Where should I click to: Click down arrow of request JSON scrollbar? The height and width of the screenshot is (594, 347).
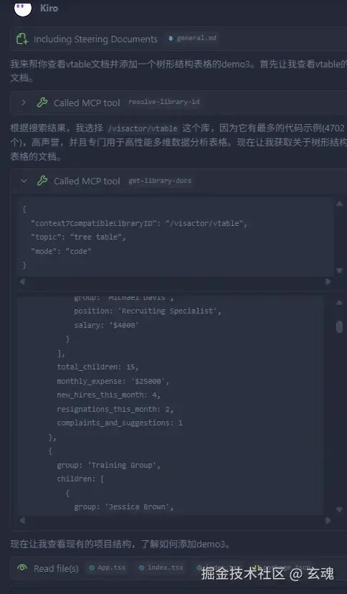coord(339,270)
